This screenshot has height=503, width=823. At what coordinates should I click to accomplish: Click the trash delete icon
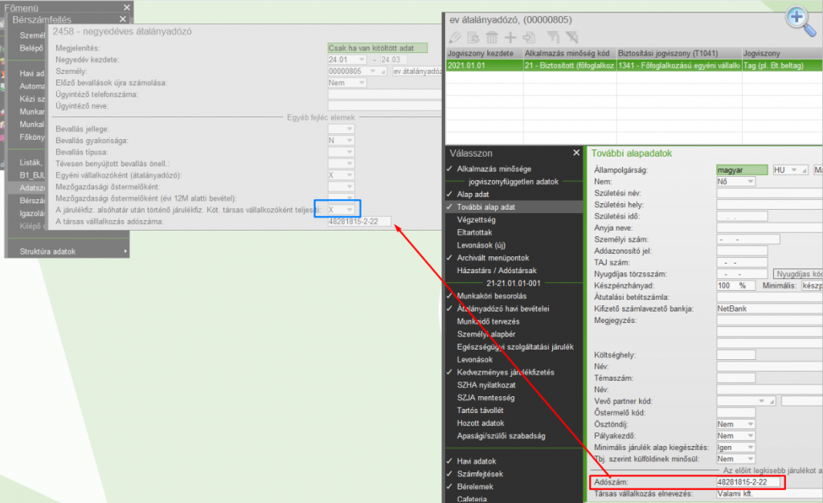click(x=491, y=37)
